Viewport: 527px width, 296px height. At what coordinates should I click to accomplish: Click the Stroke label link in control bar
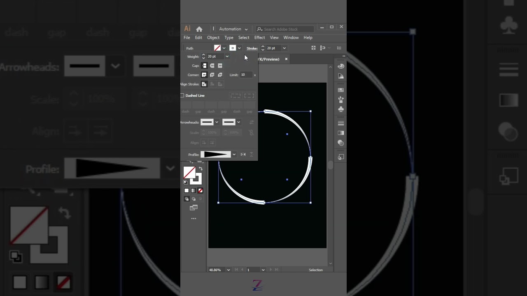[252, 48]
